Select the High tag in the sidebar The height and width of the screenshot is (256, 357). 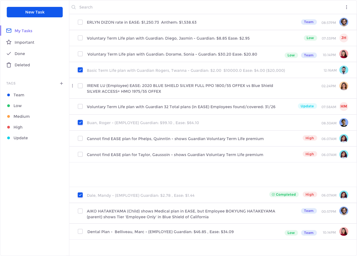[x=18, y=127]
